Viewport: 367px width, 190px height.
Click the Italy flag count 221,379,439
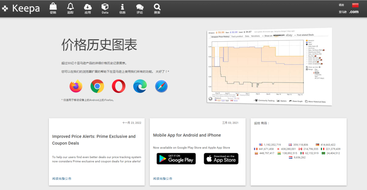click(331, 149)
